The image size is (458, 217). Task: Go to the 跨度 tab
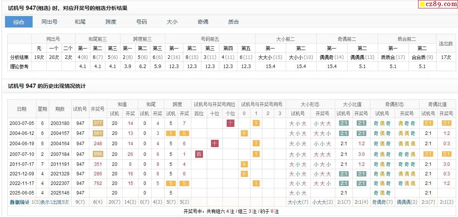pyautogui.click(x=111, y=22)
